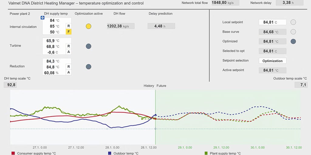Viewport: 311px width, 155px height.
Task: Edit the Local setpoint 84,81 field
Action: [272, 22]
